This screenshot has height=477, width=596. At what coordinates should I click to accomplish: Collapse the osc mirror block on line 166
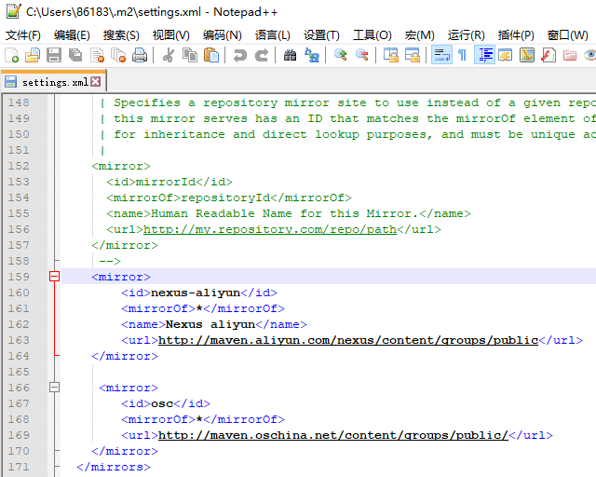(54, 387)
